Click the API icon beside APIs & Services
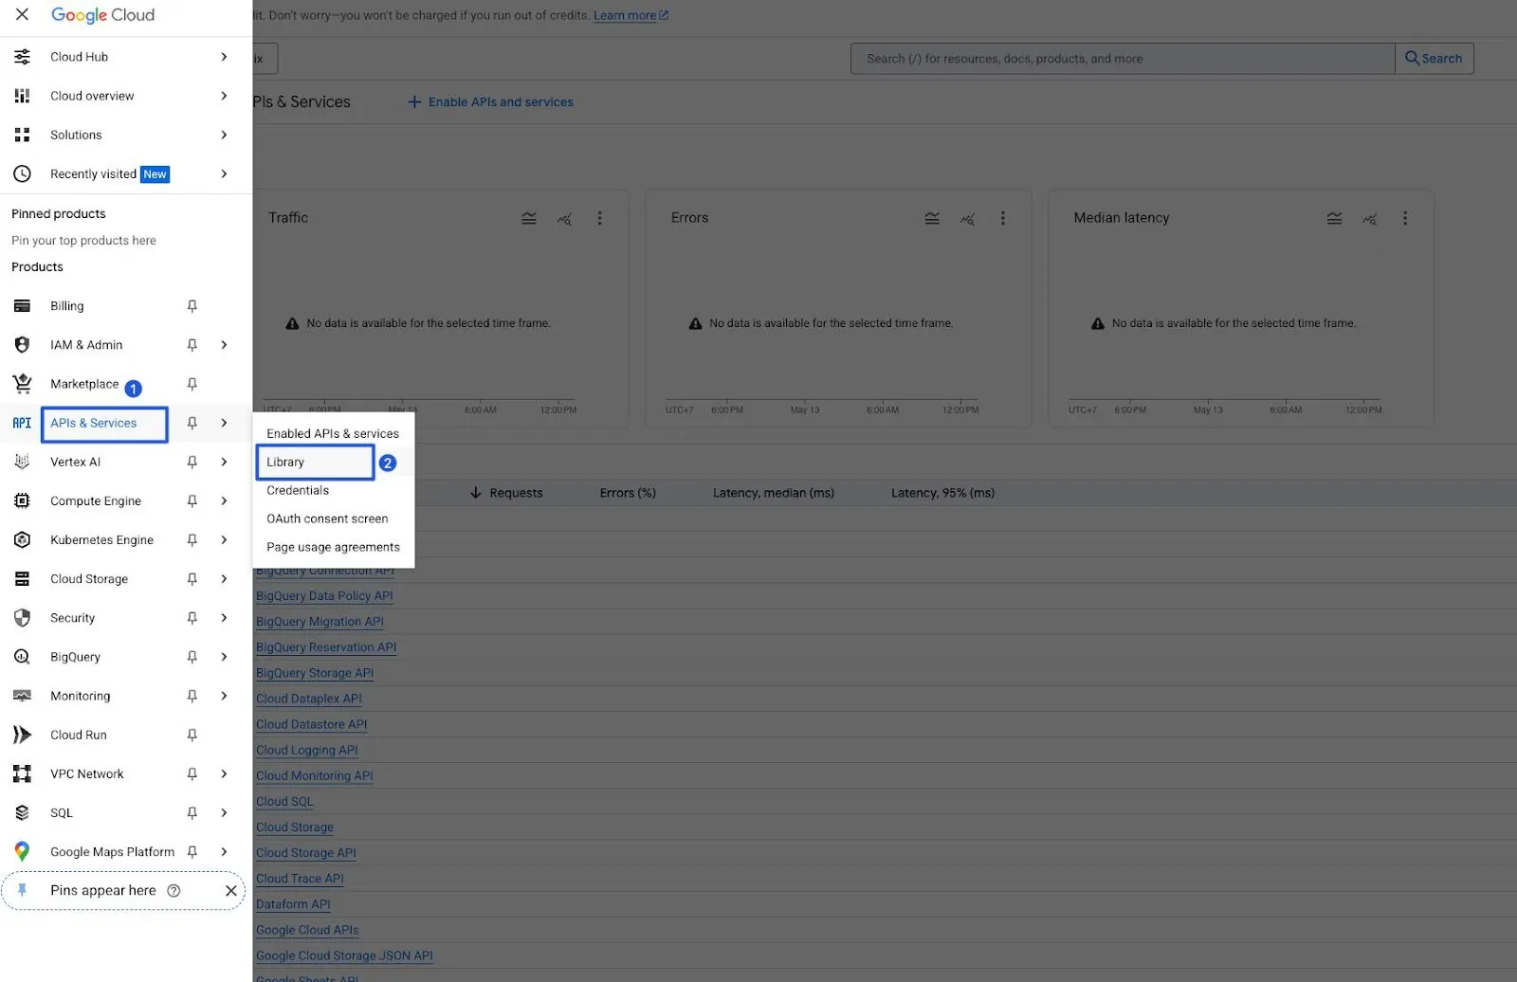The image size is (1517, 982). pyautogui.click(x=22, y=423)
